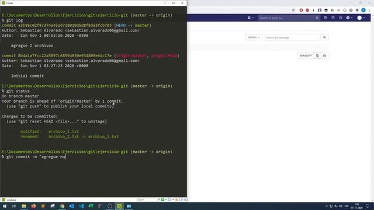The height and width of the screenshot is (210, 374).
Task: Browse files at this commit folder icon
Action: [325, 55]
